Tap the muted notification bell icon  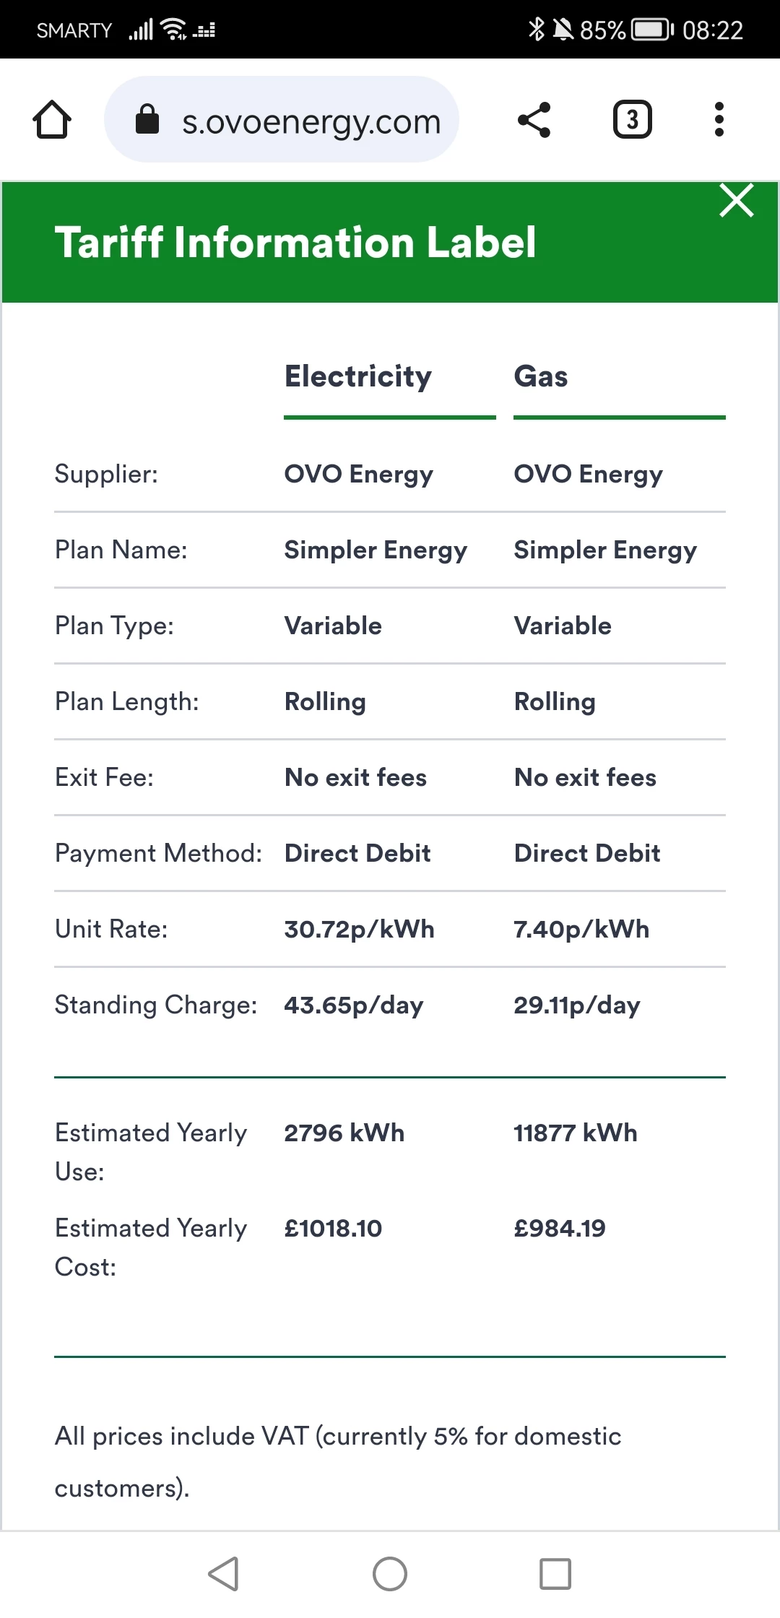point(563,30)
